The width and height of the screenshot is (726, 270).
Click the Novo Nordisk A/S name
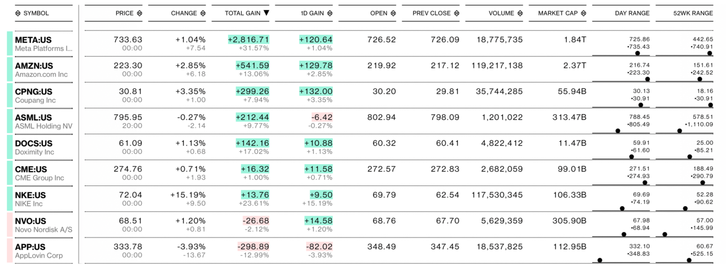pos(43,230)
